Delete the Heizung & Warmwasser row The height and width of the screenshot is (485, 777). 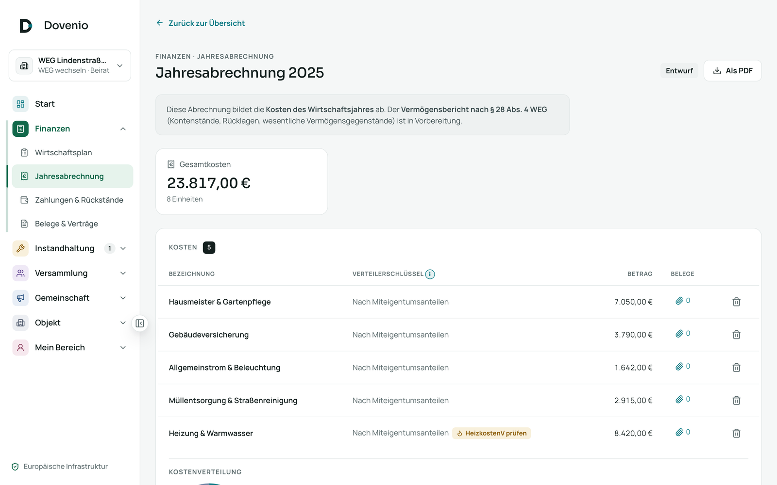tap(736, 433)
